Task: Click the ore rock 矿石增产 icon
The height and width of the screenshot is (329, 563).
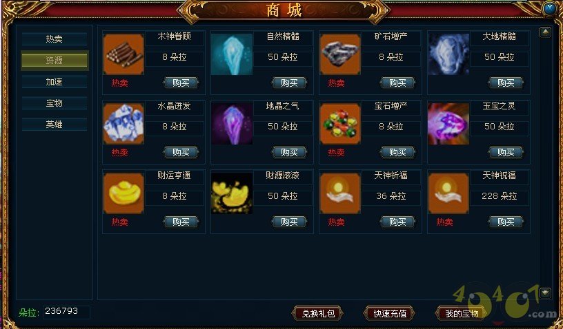Action: tap(340, 54)
